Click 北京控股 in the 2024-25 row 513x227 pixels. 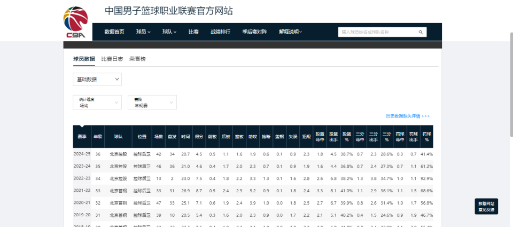[118, 154]
